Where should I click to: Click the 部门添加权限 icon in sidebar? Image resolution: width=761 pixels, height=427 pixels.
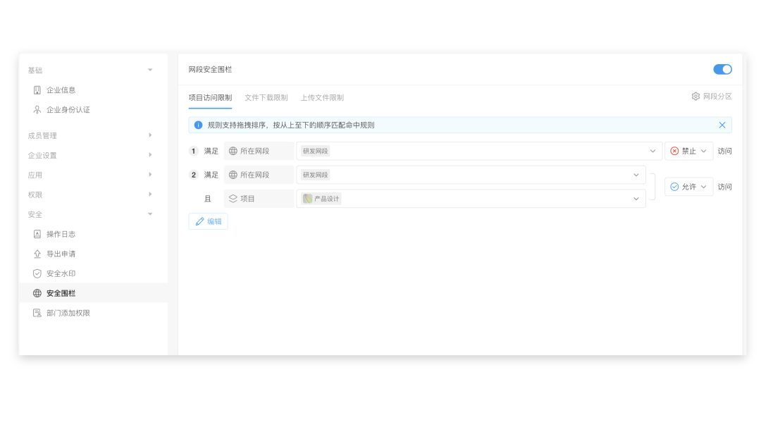(x=37, y=313)
